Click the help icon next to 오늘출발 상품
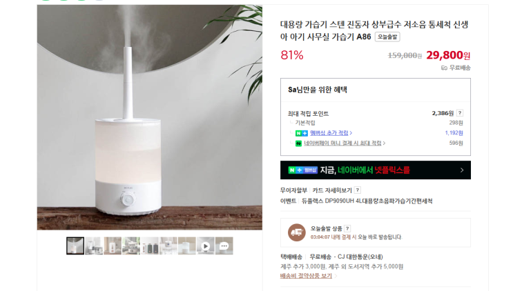Image resolution: width=513 pixels, height=291 pixels. 347,228
